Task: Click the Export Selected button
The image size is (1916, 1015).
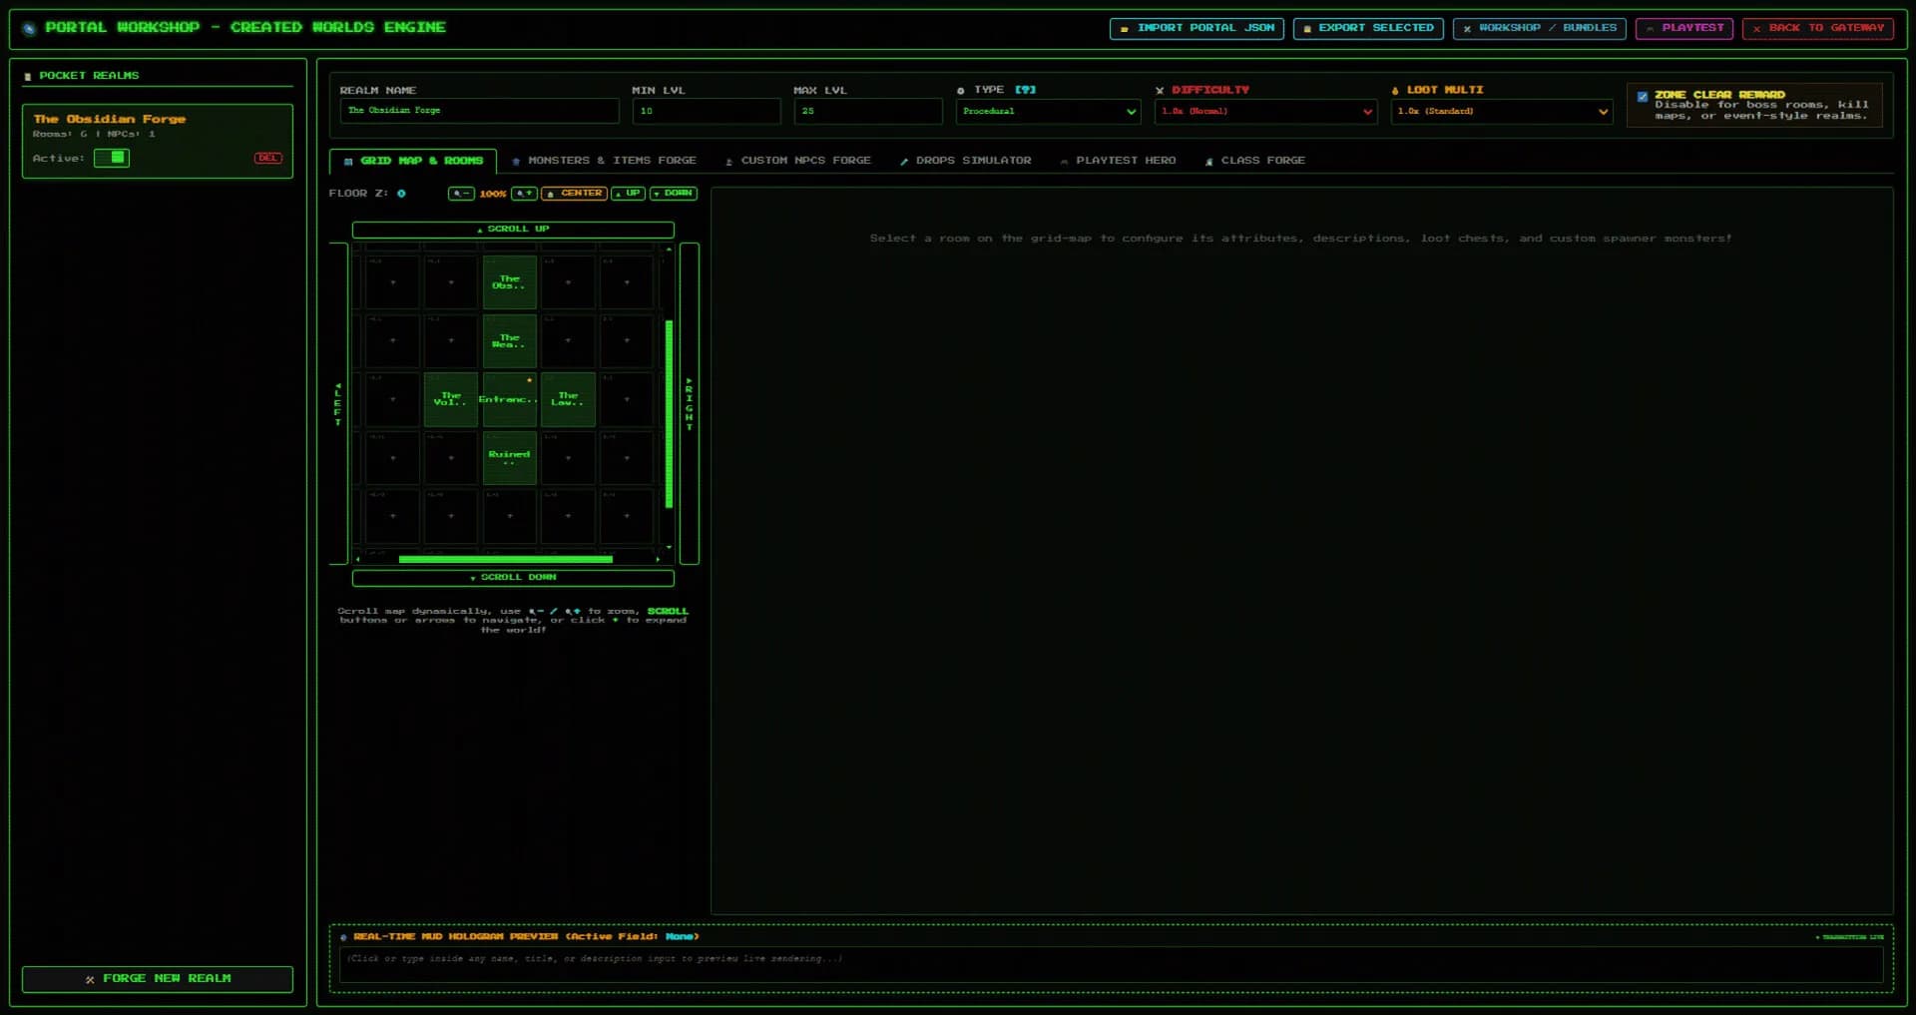Action: coord(1367,28)
